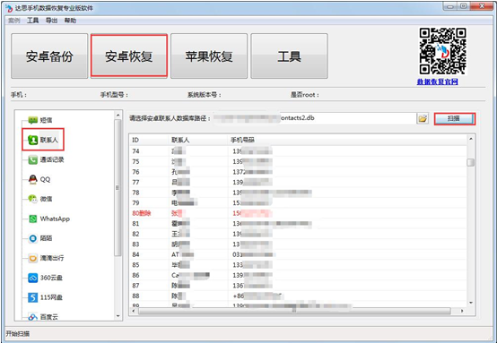Click the table scroll down arrow

[x=471, y=303]
